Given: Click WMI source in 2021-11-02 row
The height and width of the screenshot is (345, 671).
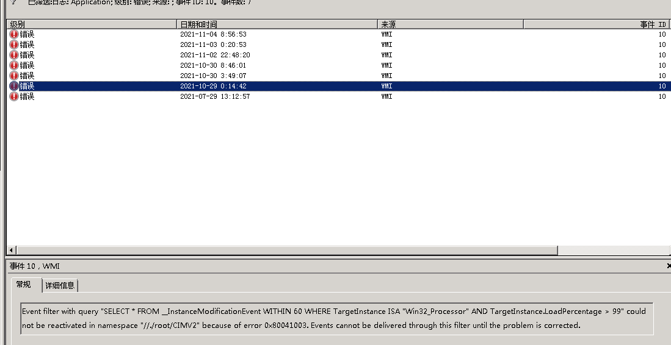Looking at the screenshot, I should tap(386, 55).
